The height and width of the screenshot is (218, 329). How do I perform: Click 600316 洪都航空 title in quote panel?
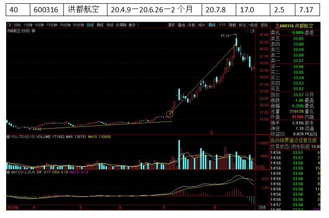tap(296, 26)
